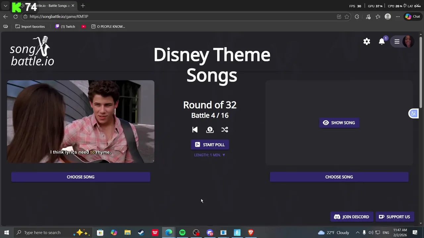Viewport: 424px width, 238px height.
Task: Open the notifications bell
Action: (382, 41)
